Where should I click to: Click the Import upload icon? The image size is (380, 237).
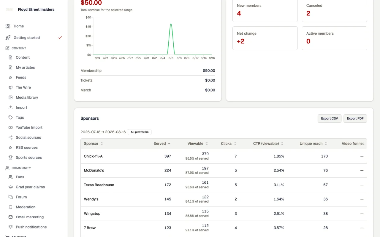click(11, 108)
